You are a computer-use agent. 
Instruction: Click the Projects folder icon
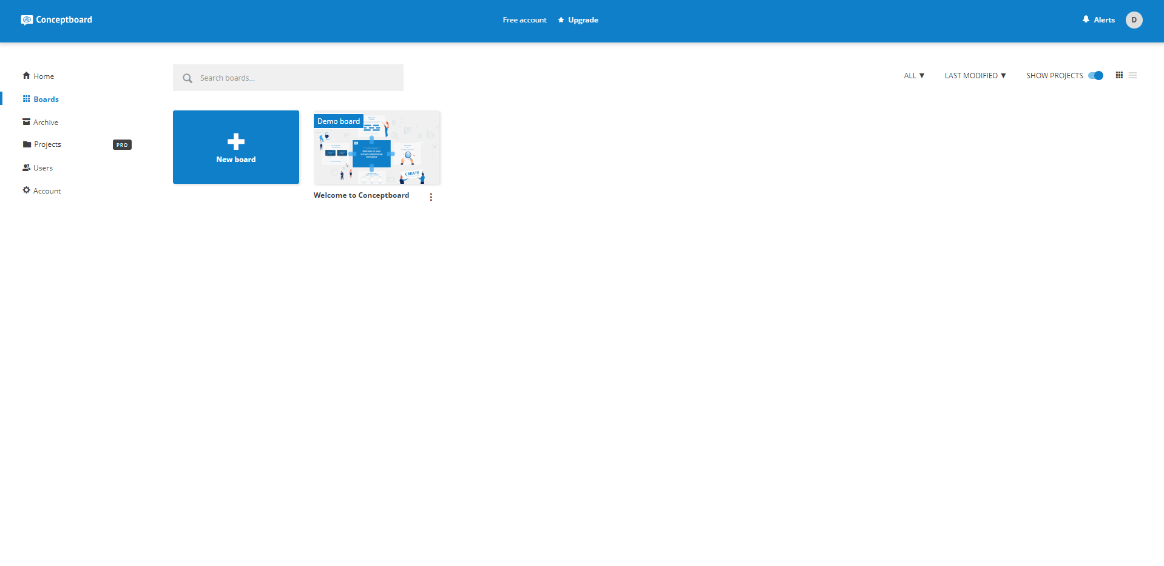pyautogui.click(x=27, y=144)
